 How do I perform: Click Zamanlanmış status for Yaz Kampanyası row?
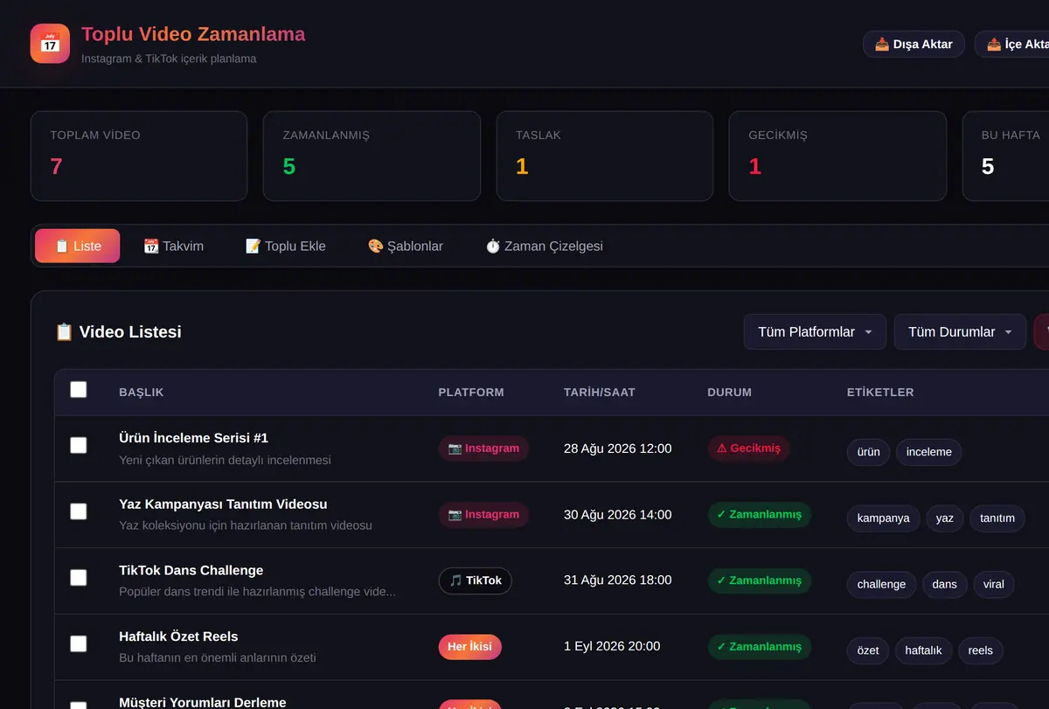point(759,515)
